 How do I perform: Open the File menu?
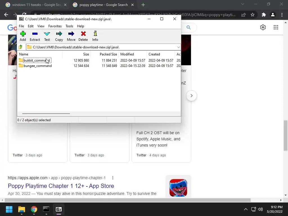[21, 26]
